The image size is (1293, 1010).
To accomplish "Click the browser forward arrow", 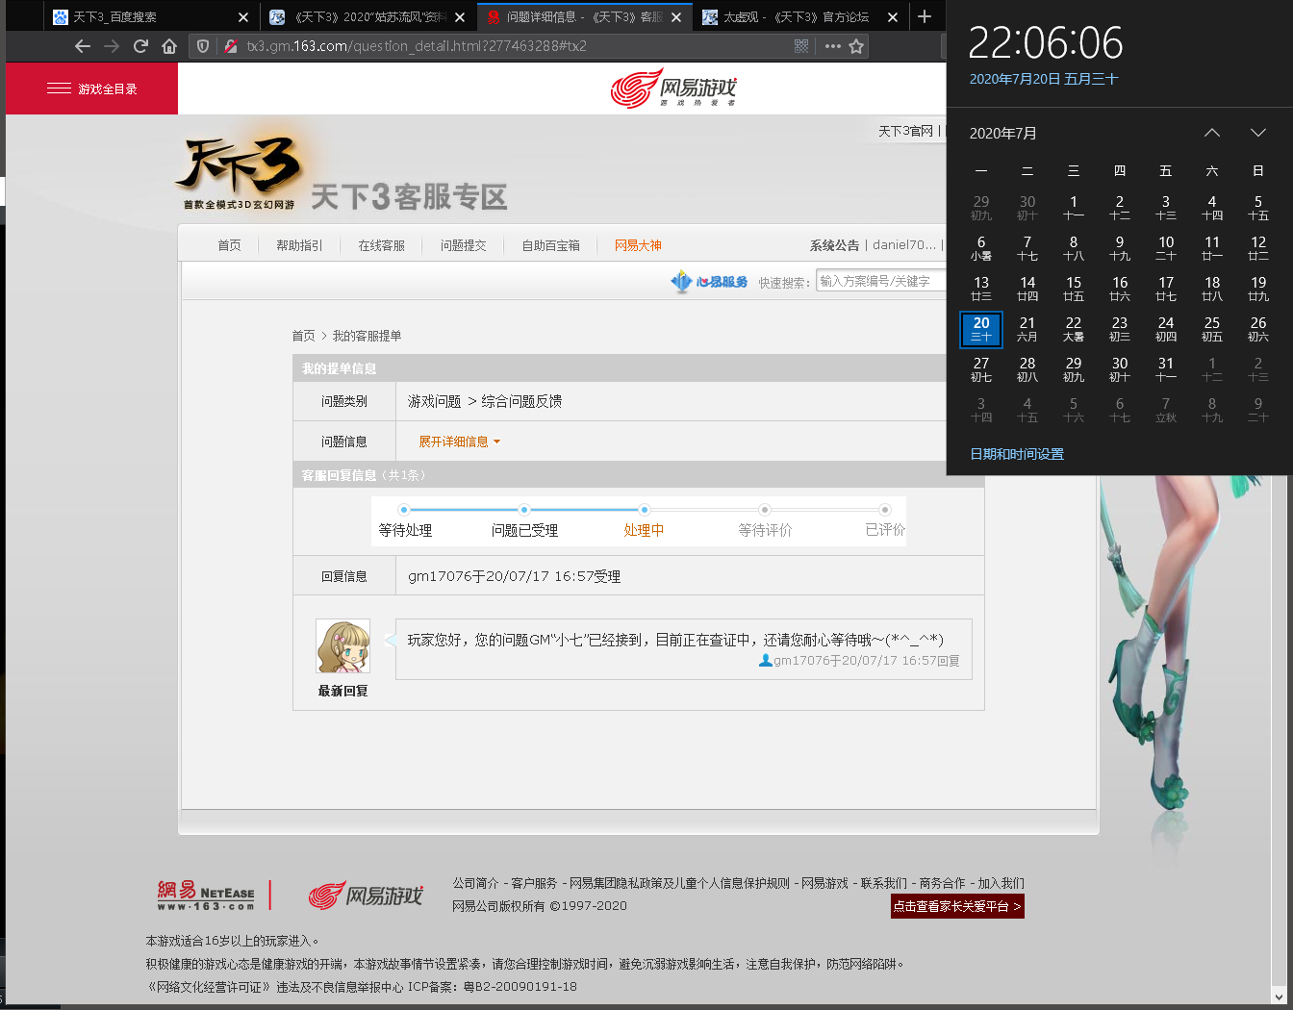I will point(112,46).
